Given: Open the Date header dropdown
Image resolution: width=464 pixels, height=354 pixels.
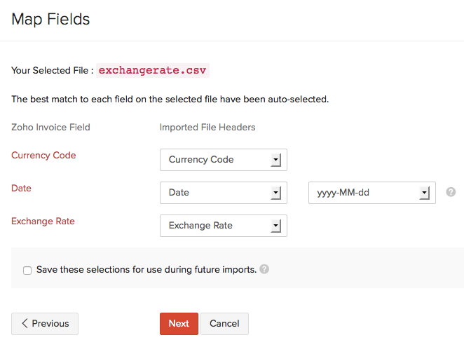Looking at the screenshot, I should coord(223,193).
